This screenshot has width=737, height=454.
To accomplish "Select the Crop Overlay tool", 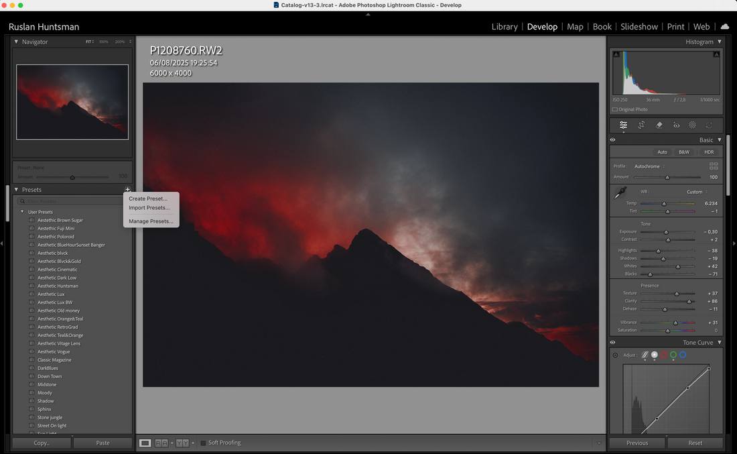I will tap(641, 125).
